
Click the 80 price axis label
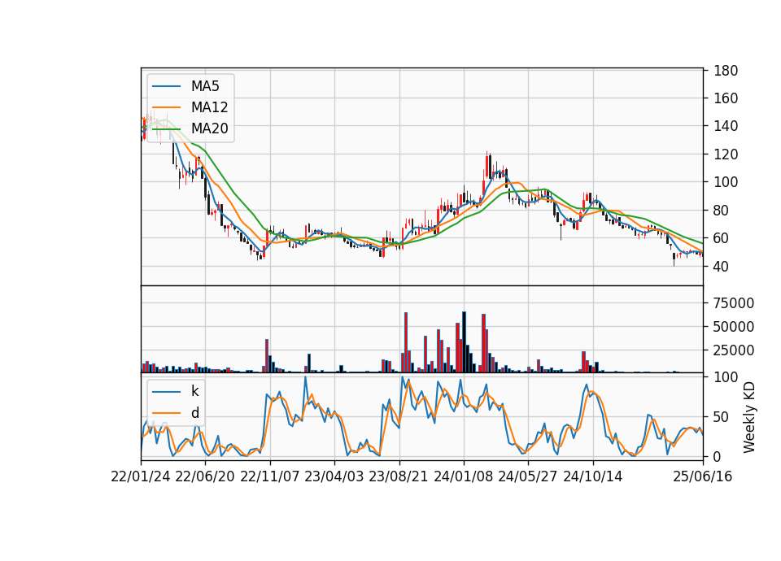[722, 211]
